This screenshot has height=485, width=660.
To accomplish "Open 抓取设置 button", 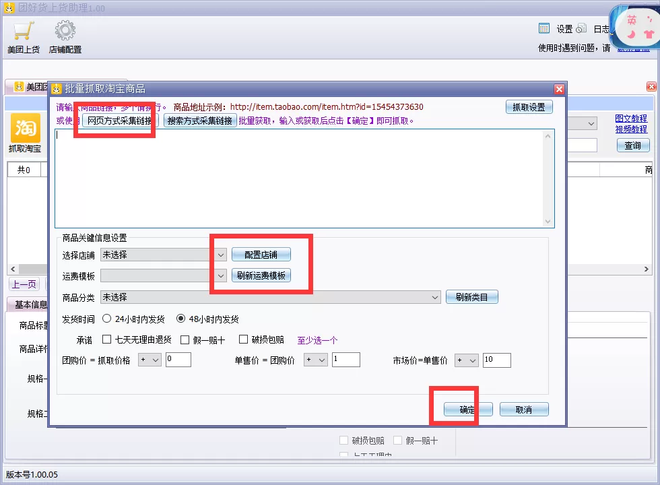I will coord(529,107).
